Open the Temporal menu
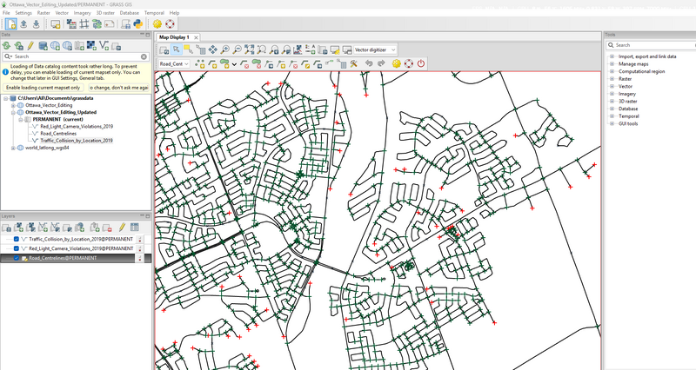Image resolution: width=696 pixels, height=370 pixels. click(154, 13)
